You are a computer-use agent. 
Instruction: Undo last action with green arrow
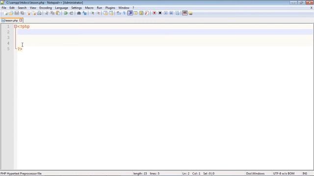65,13
